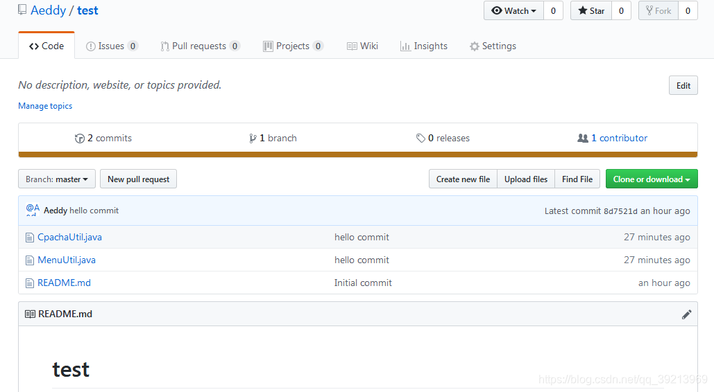
Task: Open the README.md file in the file list
Action: point(65,283)
